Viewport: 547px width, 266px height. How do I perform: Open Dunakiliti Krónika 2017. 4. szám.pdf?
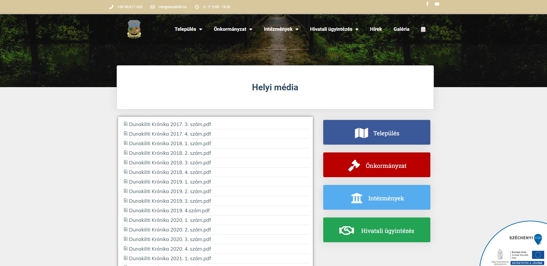pos(170,134)
